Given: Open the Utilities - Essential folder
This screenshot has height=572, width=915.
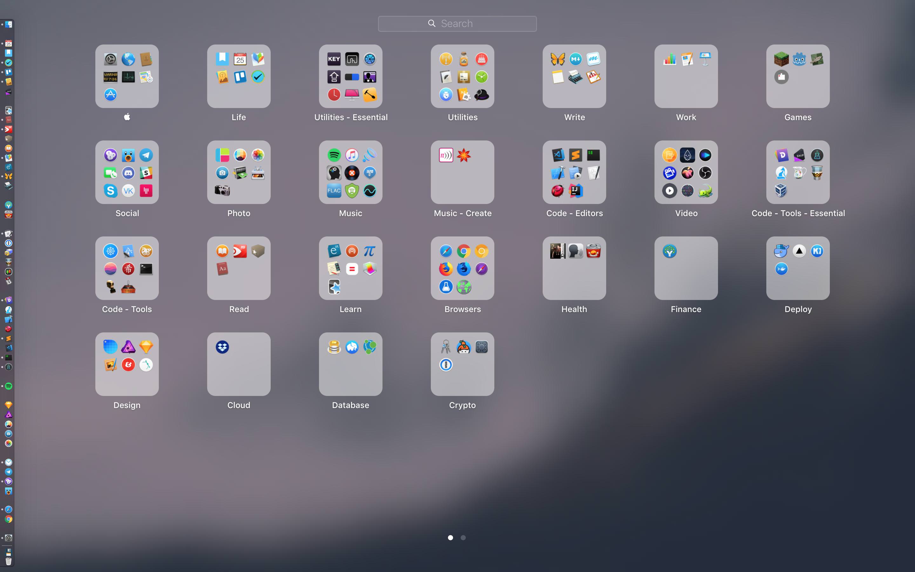Looking at the screenshot, I should [x=350, y=76].
